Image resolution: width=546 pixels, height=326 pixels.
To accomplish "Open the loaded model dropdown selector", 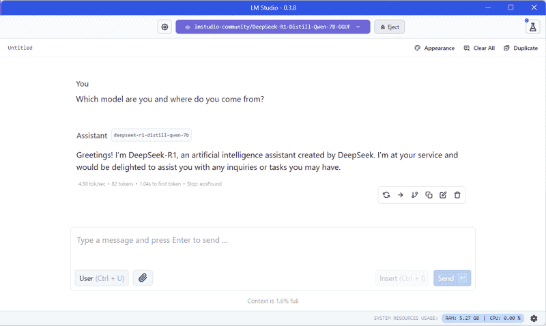I will [272, 27].
